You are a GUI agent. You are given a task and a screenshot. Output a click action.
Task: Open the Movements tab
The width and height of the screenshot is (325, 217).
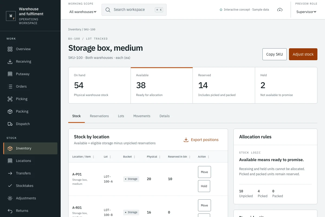point(142,116)
